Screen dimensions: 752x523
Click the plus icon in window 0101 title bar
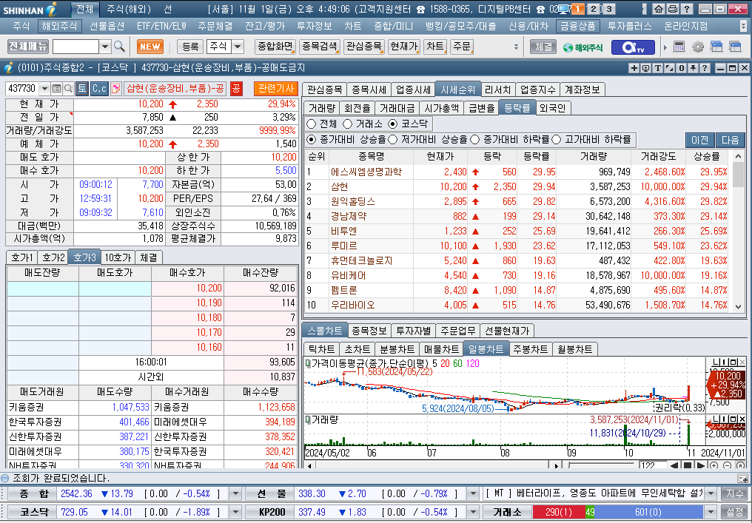[634, 68]
